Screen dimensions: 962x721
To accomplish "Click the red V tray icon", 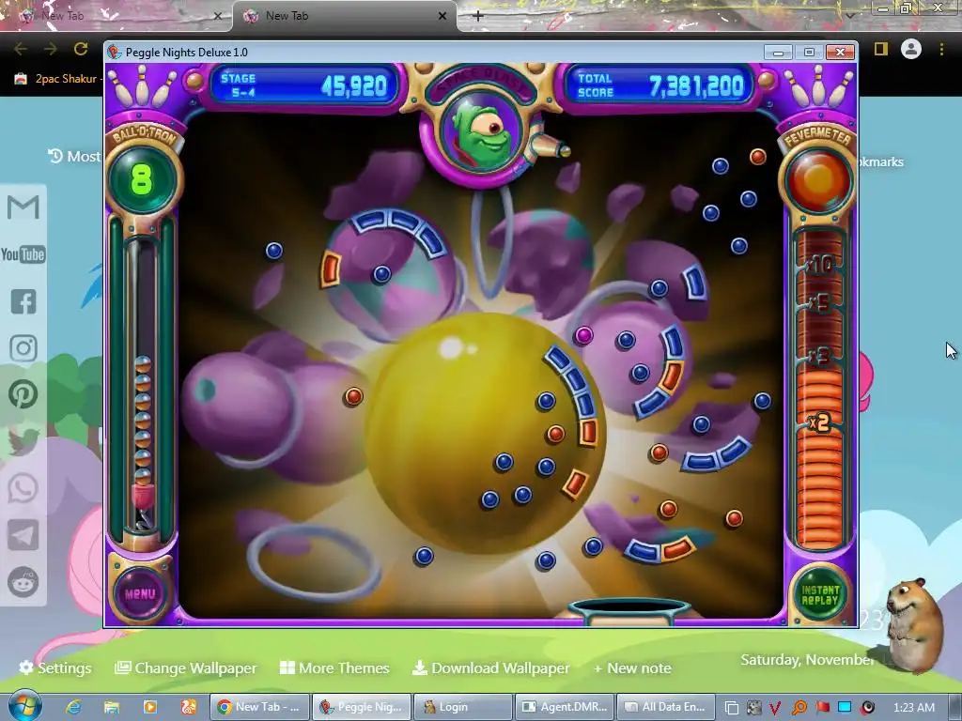I will 775,708.
